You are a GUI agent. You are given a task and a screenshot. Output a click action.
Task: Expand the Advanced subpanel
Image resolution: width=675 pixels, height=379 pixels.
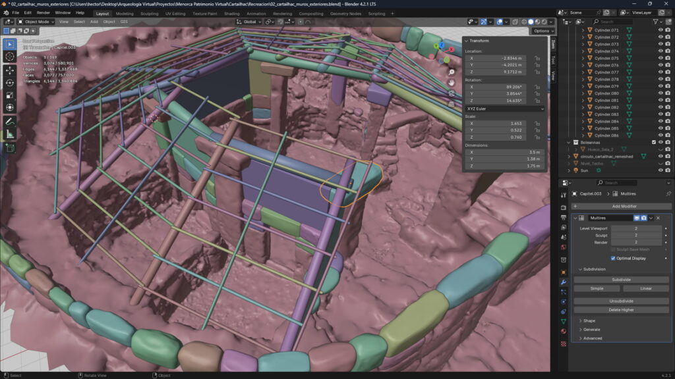(593, 338)
